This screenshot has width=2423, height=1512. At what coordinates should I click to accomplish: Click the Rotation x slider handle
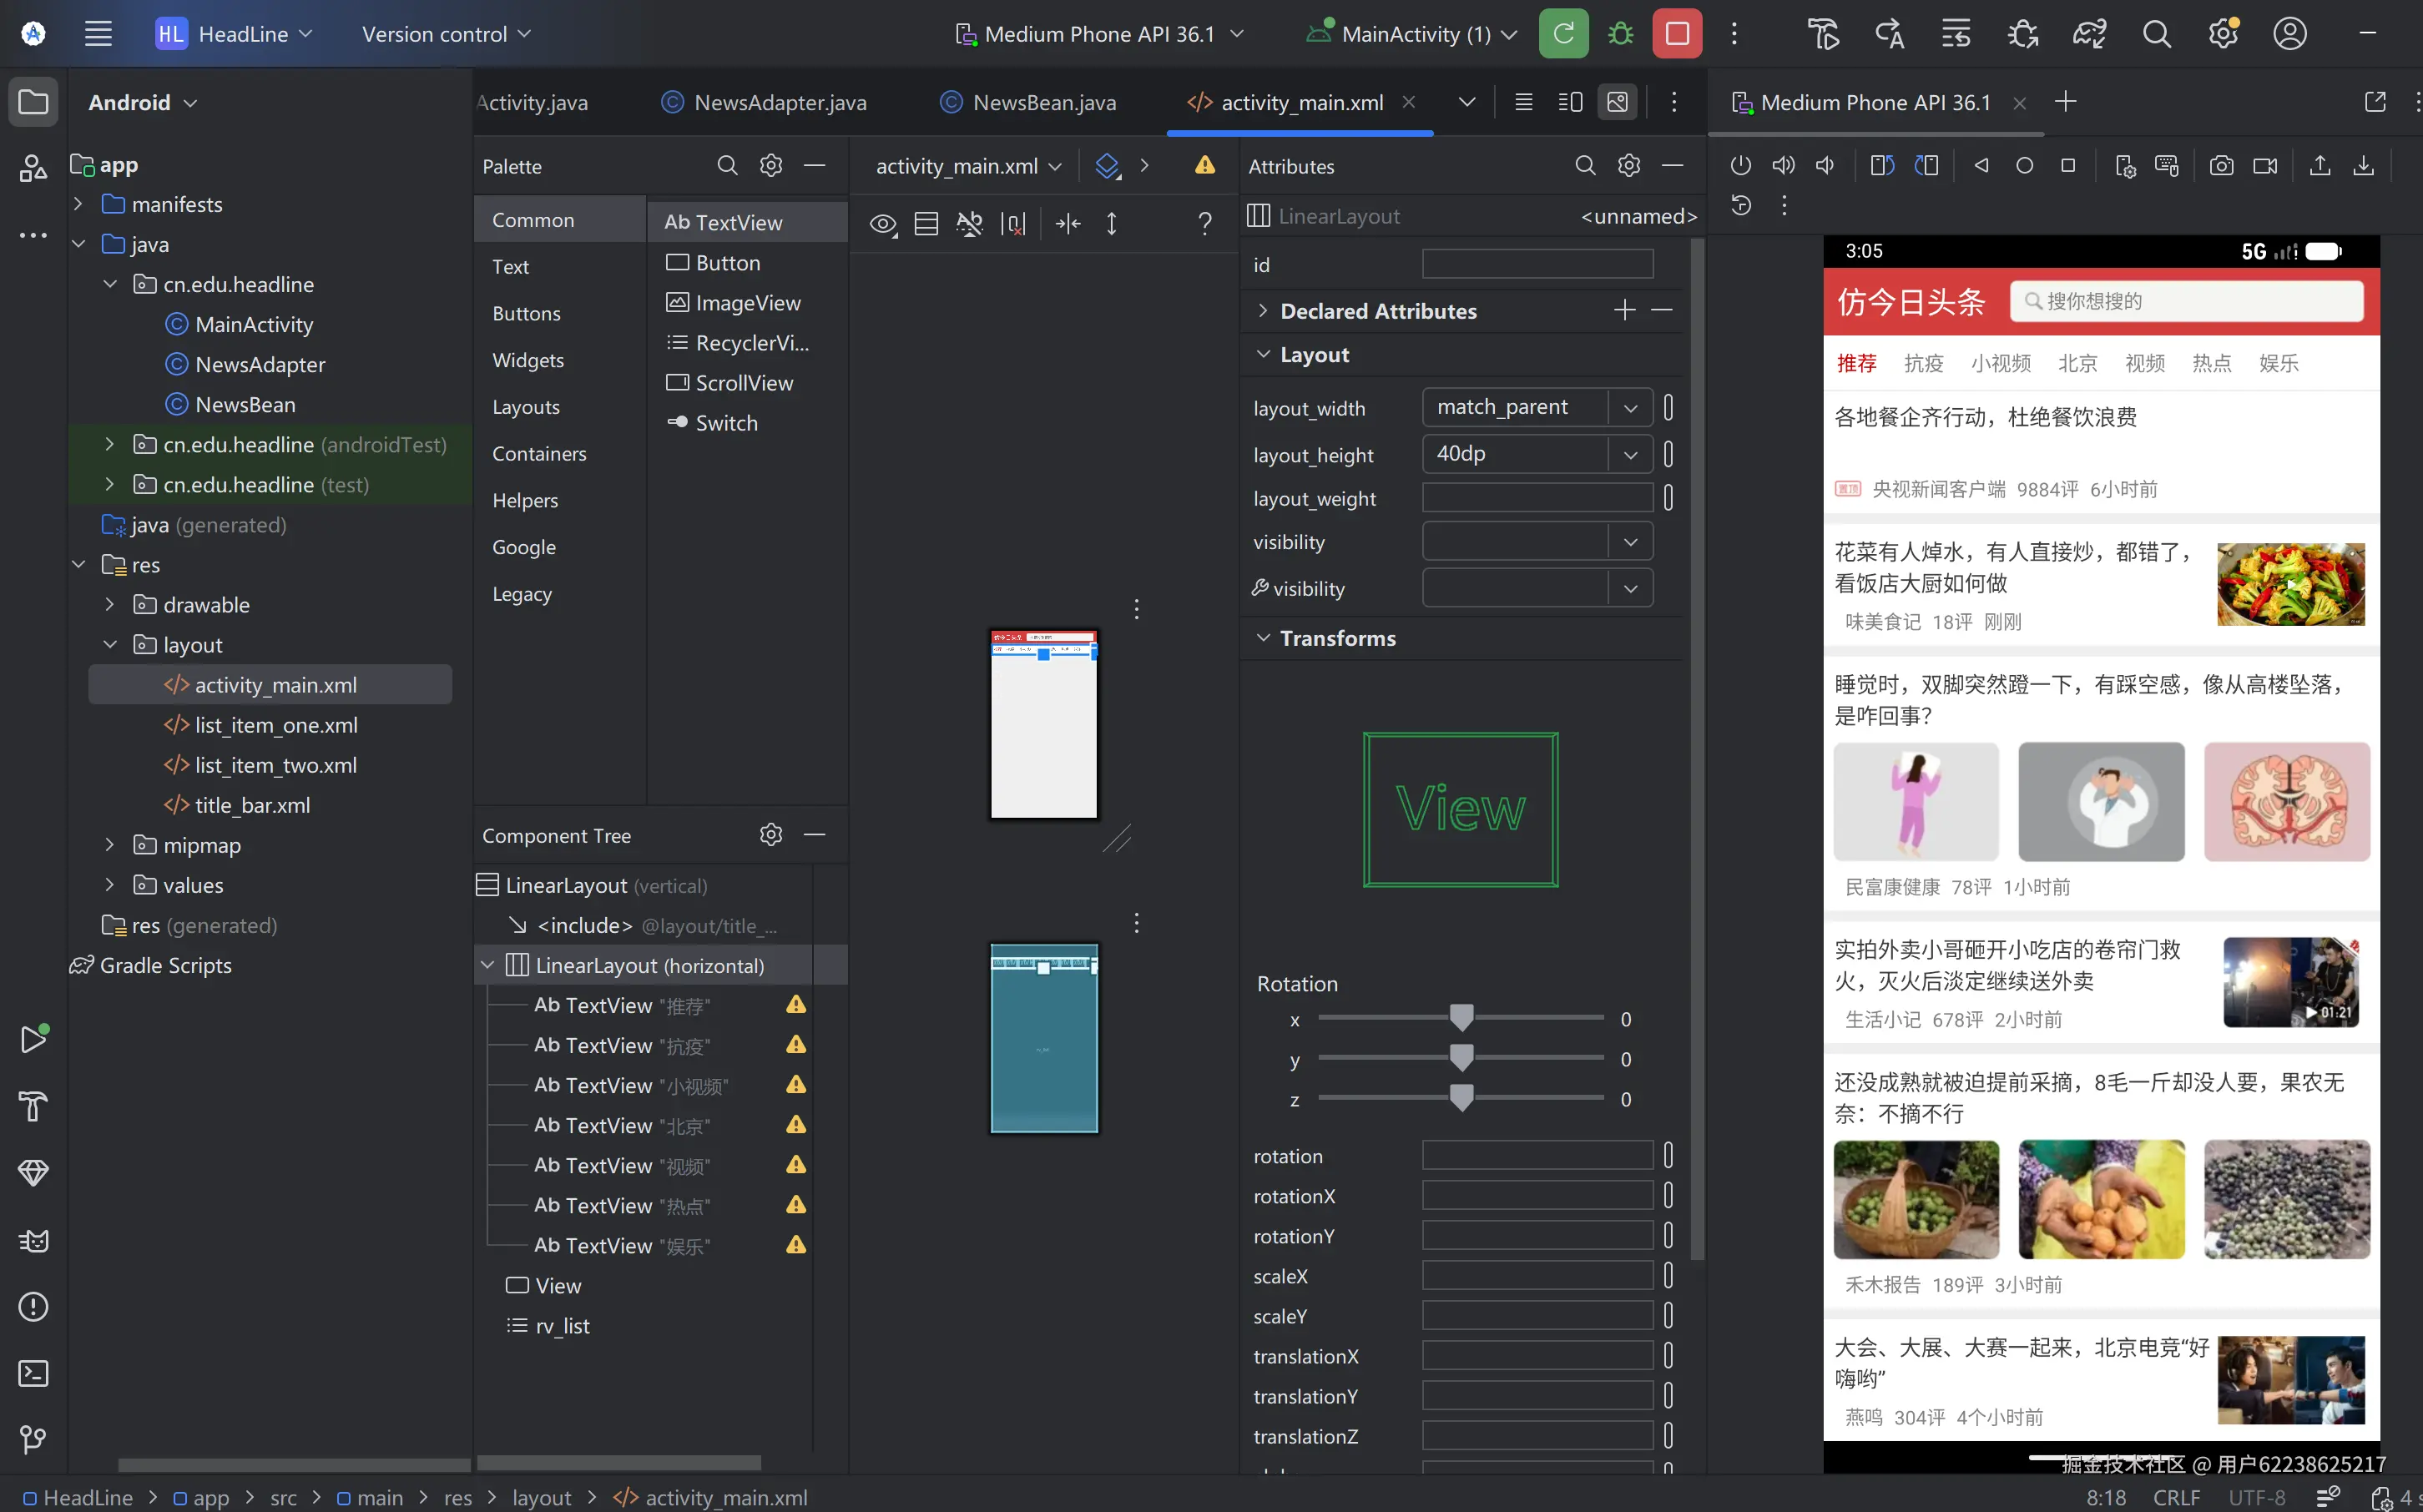(x=1461, y=1018)
